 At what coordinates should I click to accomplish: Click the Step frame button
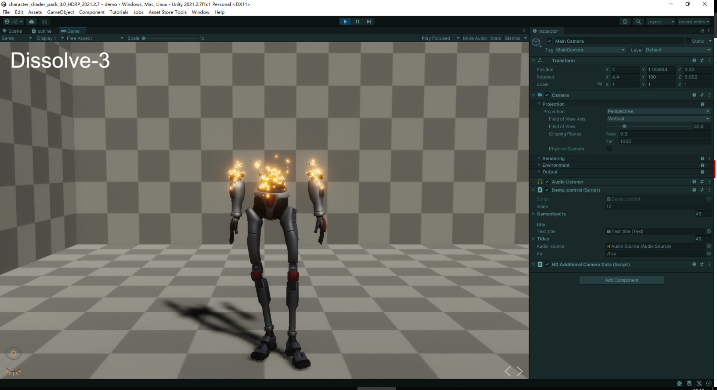368,22
